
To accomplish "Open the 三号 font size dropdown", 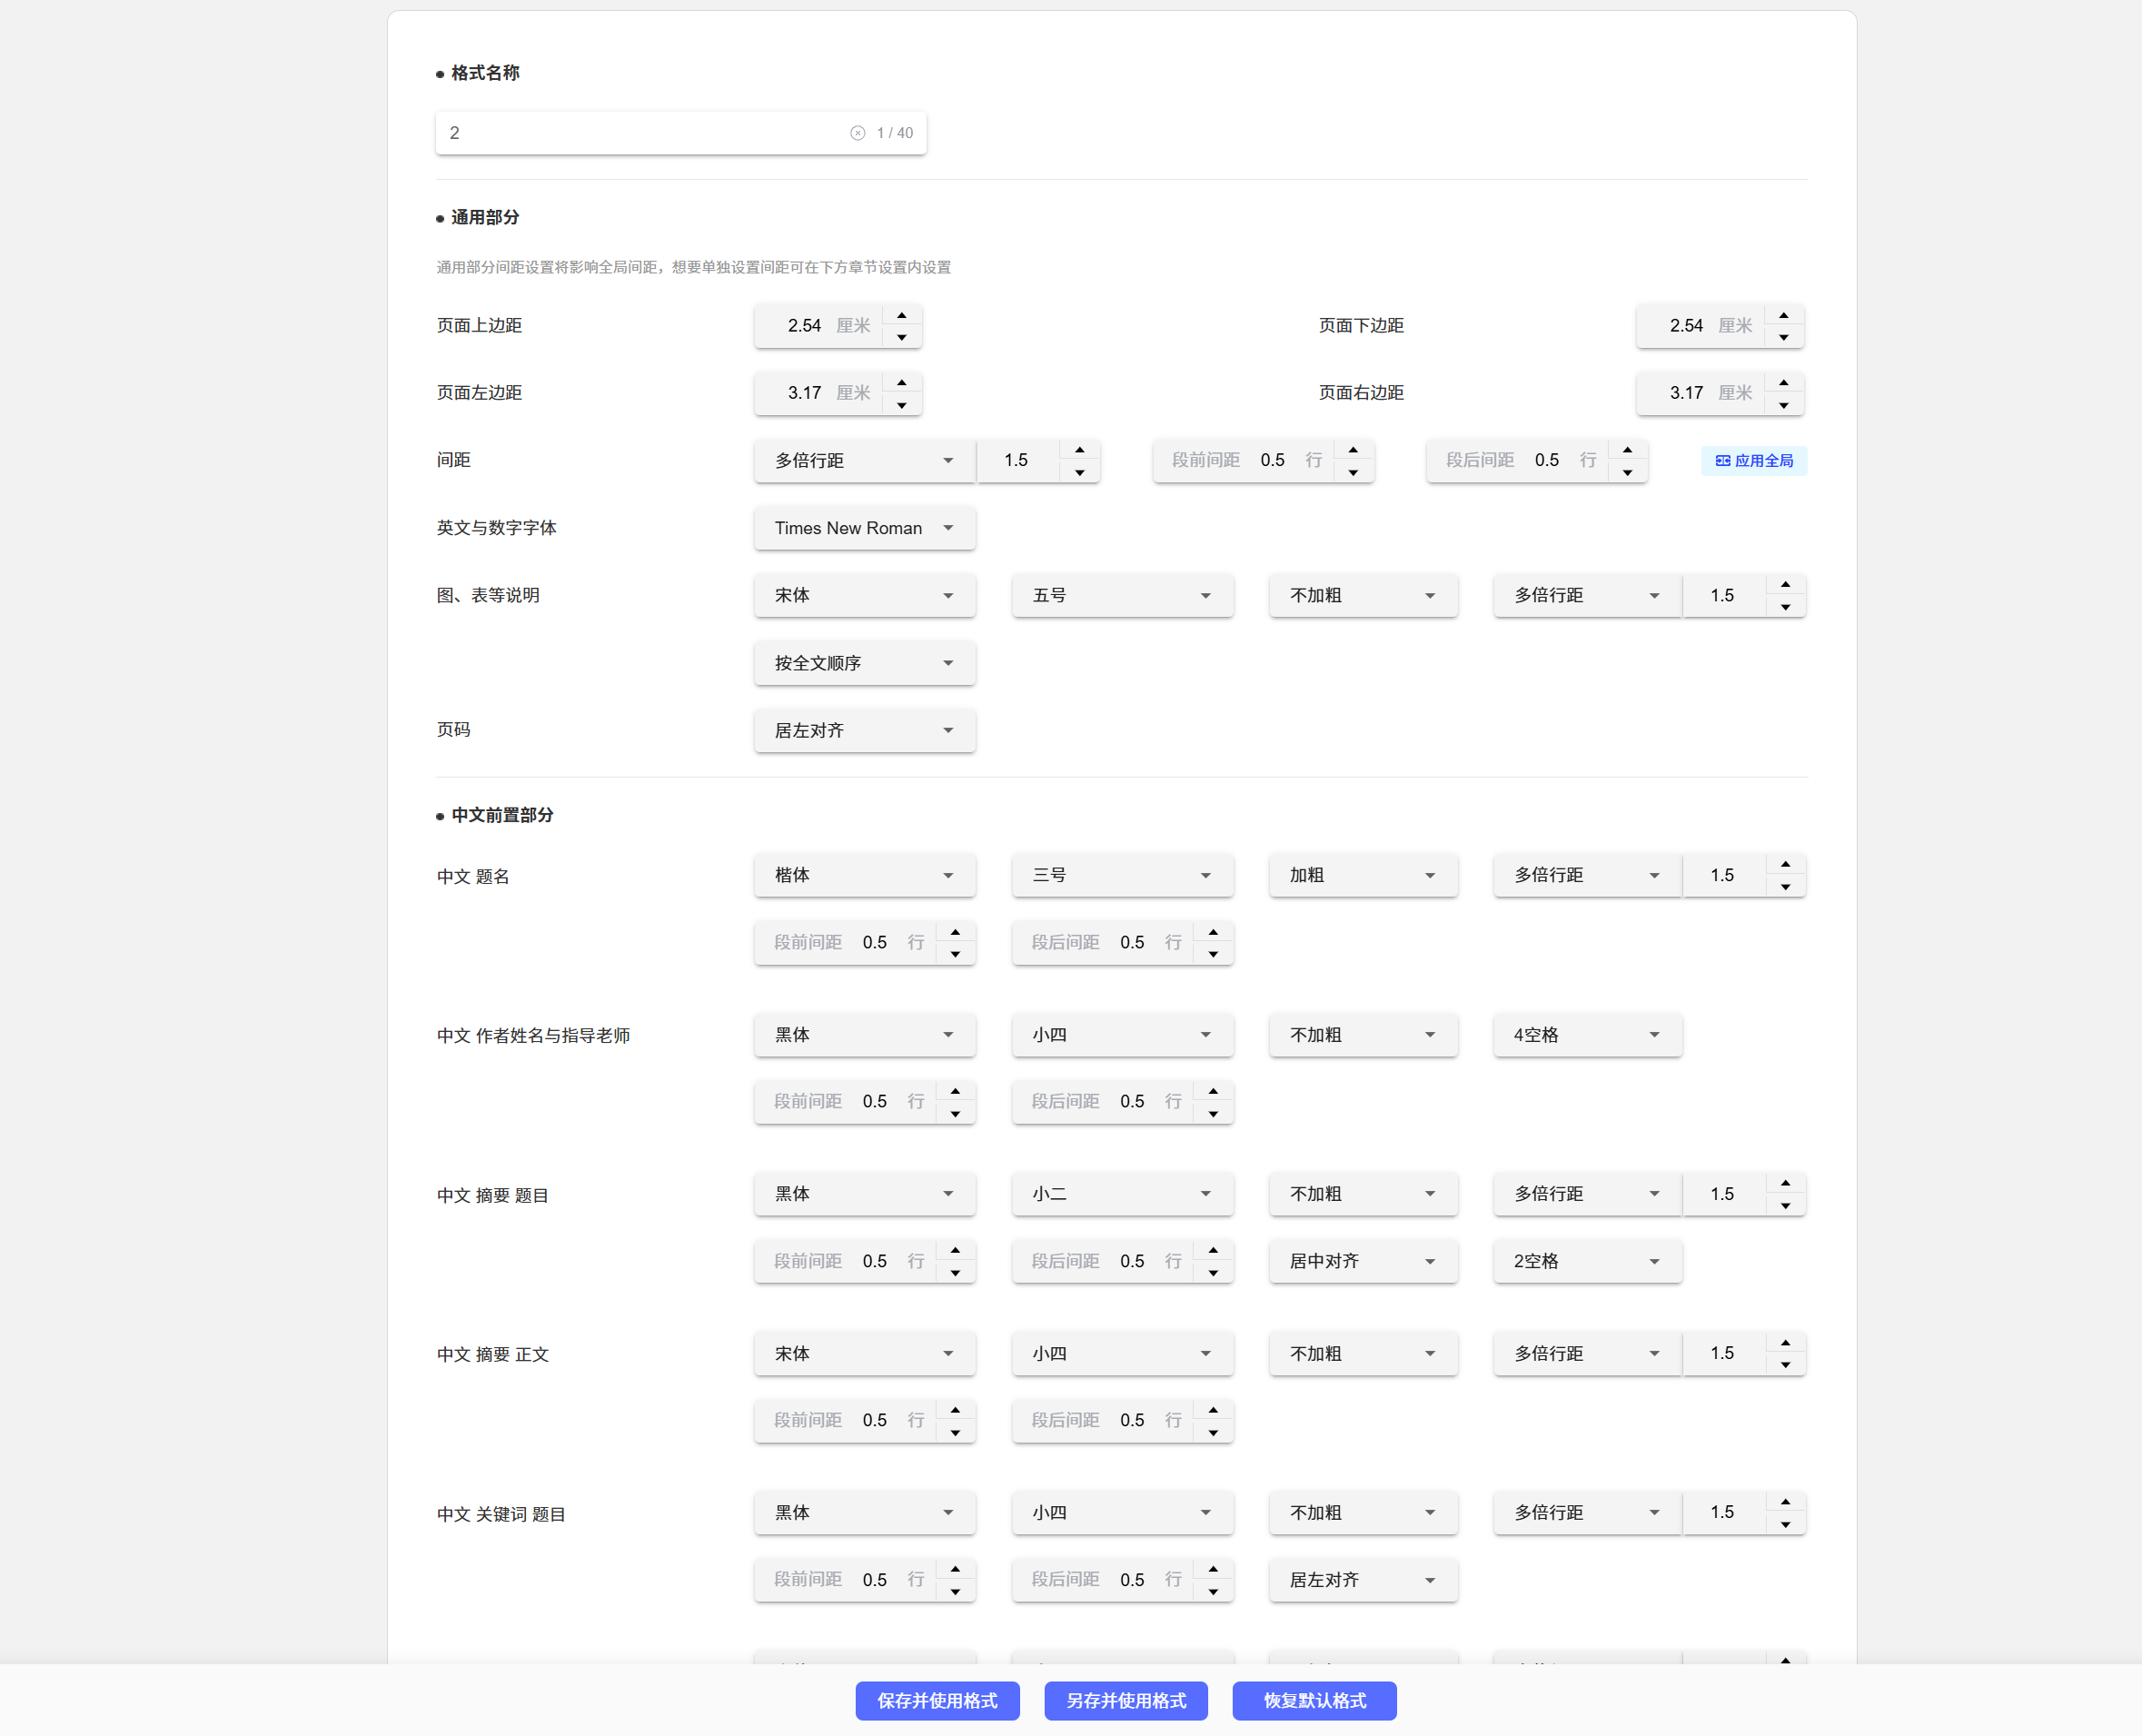I will tap(1121, 875).
